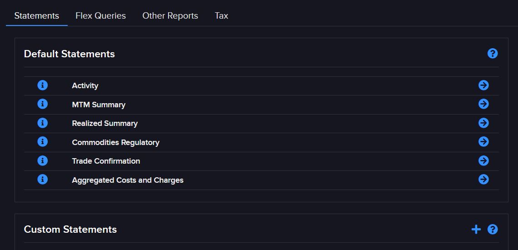This screenshot has height=250, width=518.
Task: Open help for Custom Statements
Action: (493, 230)
